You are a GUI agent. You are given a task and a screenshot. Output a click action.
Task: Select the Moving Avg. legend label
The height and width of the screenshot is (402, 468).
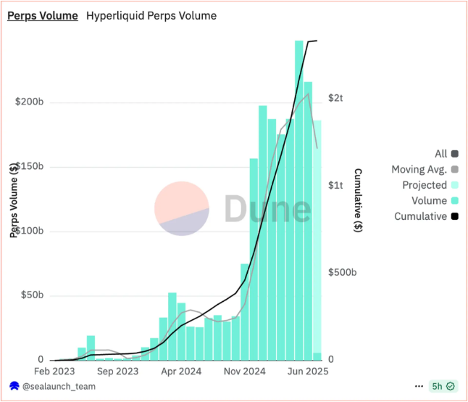pos(419,170)
